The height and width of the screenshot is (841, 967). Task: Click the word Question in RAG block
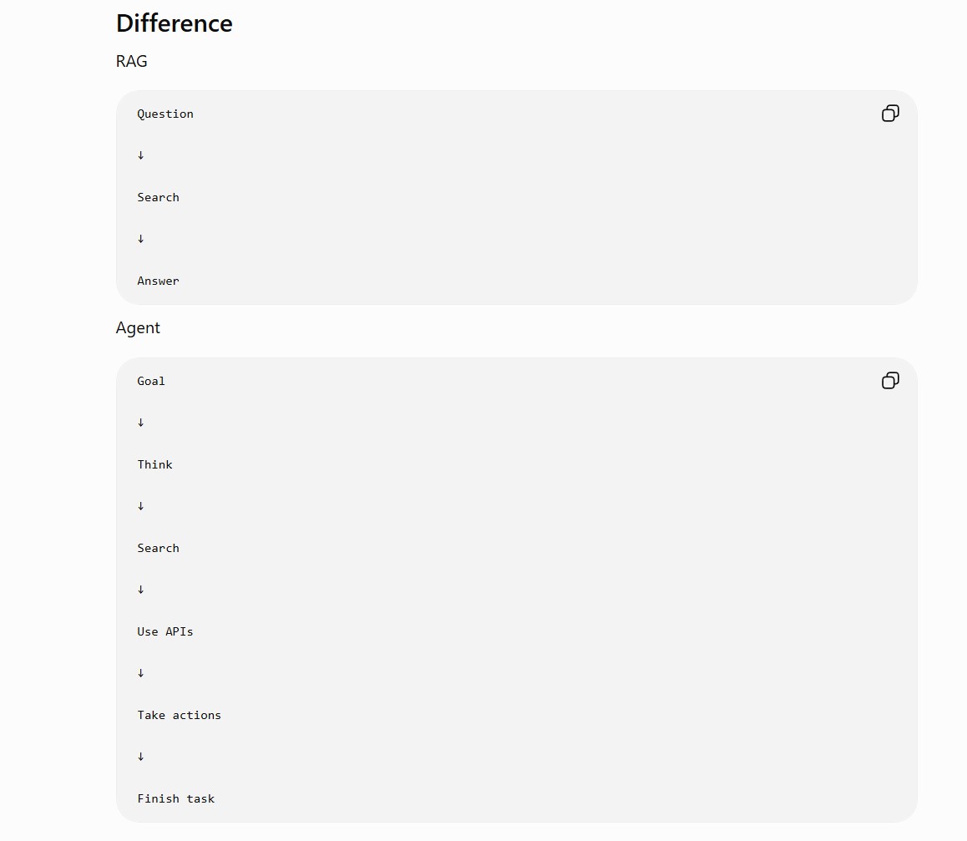point(165,114)
